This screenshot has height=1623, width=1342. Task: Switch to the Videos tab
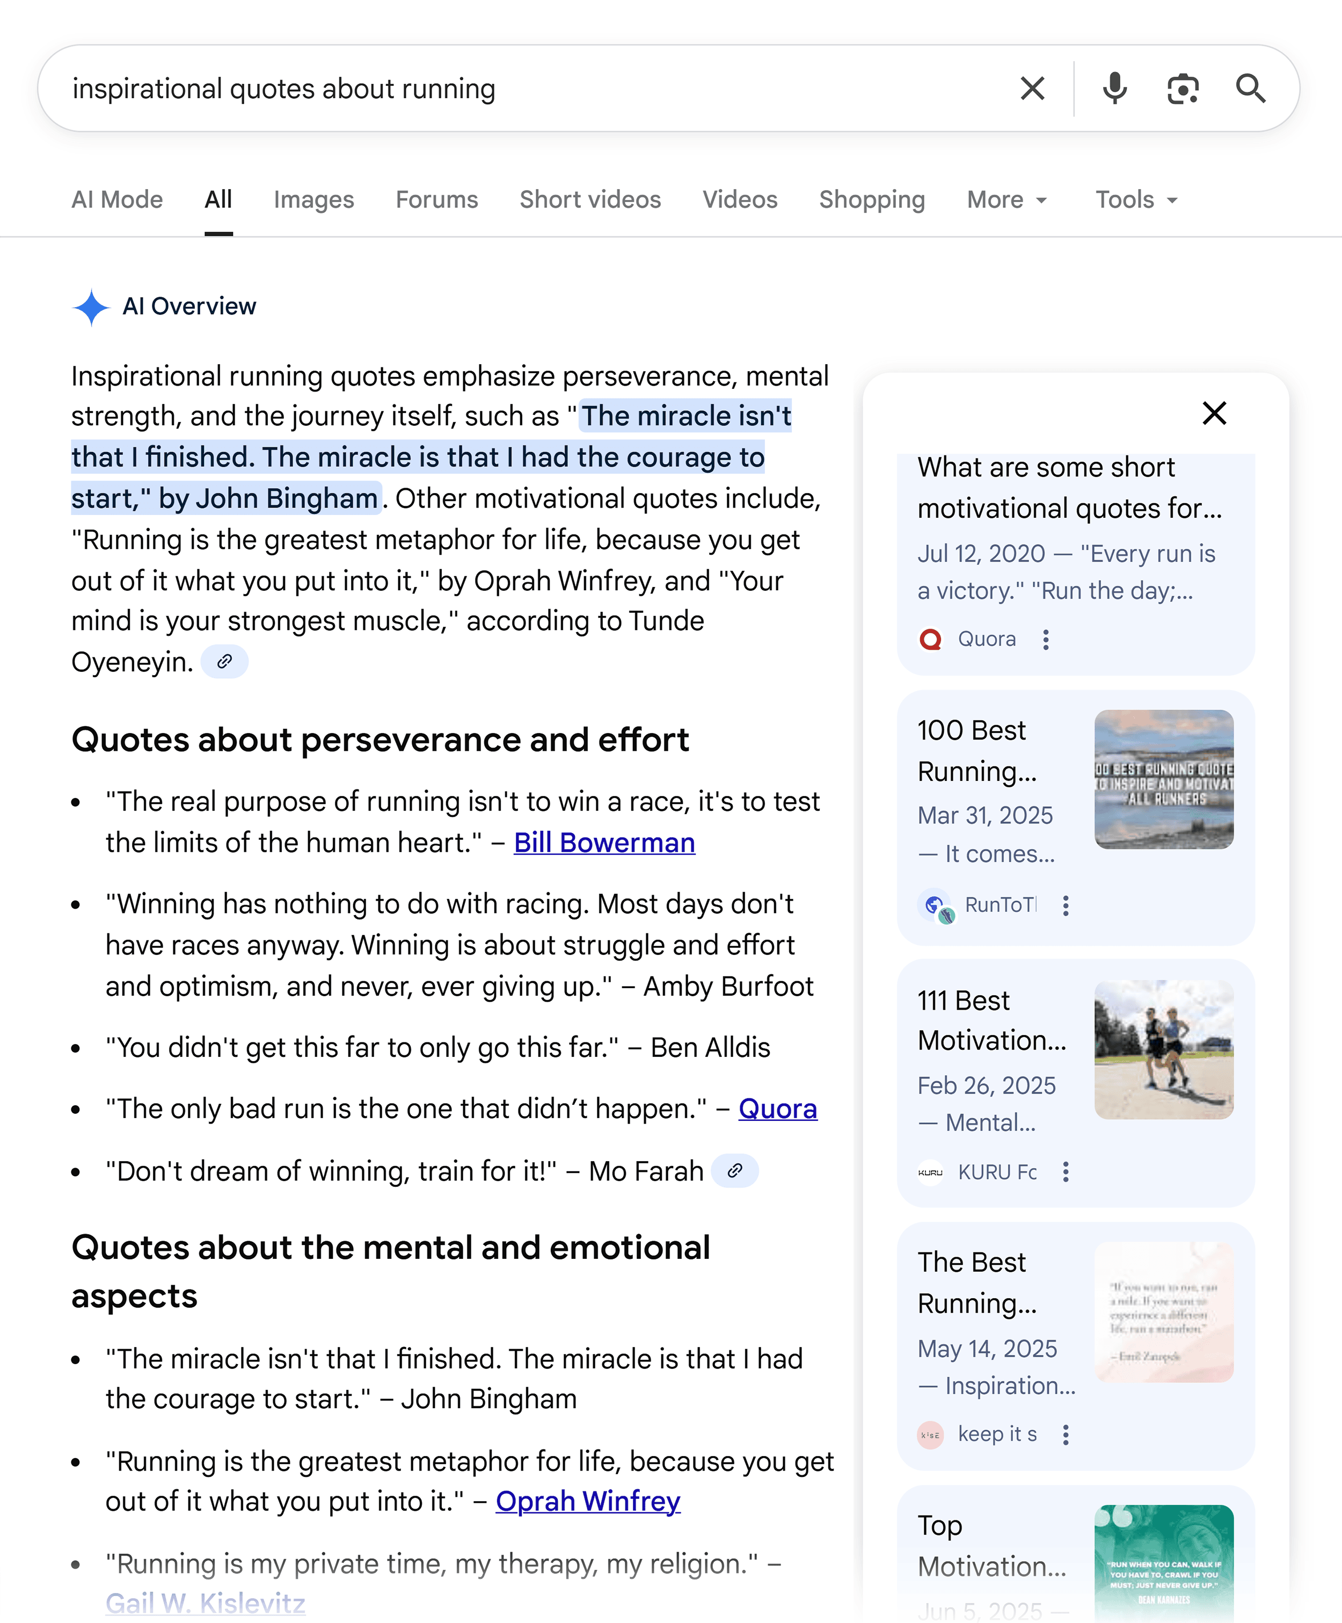coord(739,199)
